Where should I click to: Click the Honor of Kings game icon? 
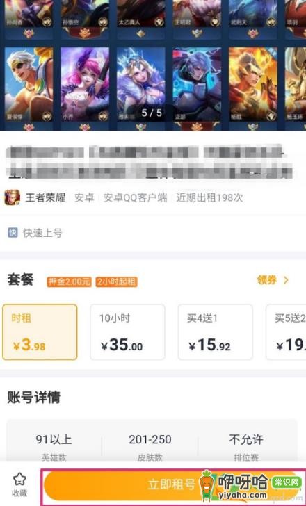click(13, 197)
